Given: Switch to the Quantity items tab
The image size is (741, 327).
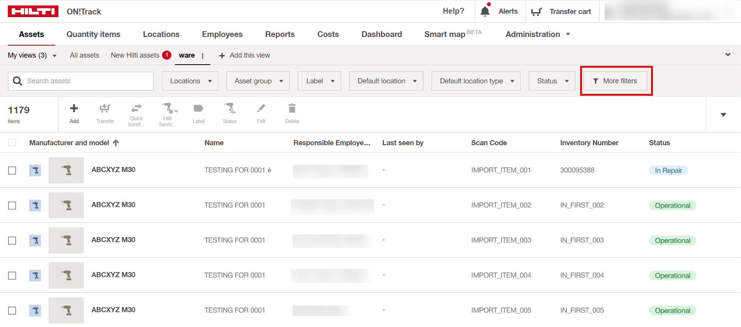Looking at the screenshot, I should [x=94, y=34].
